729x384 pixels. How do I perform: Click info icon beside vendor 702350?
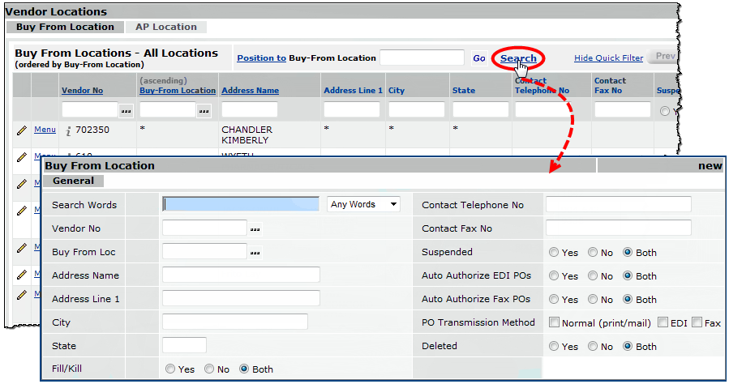[69, 130]
